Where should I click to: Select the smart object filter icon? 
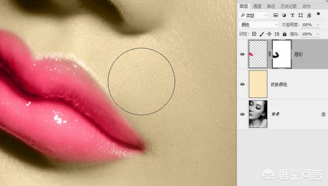coord(309,15)
